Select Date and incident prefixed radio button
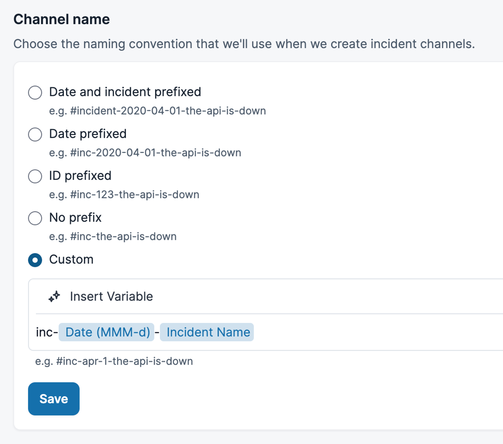This screenshot has height=444, width=503. click(x=35, y=92)
